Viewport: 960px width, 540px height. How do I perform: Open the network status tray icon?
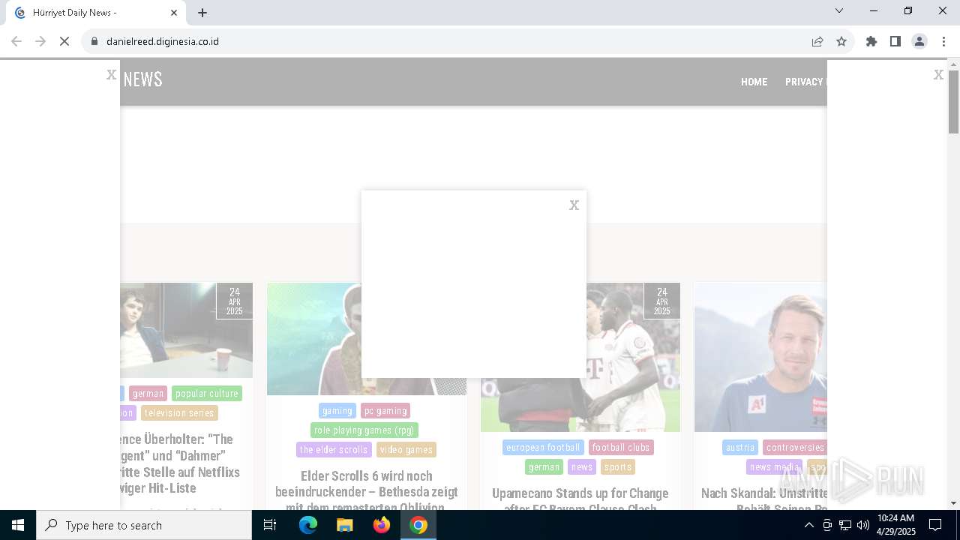pos(844,525)
